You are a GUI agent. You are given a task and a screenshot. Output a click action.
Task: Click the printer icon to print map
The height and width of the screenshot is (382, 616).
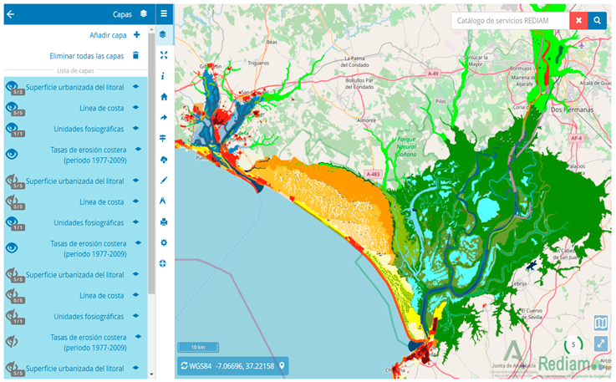point(164,222)
